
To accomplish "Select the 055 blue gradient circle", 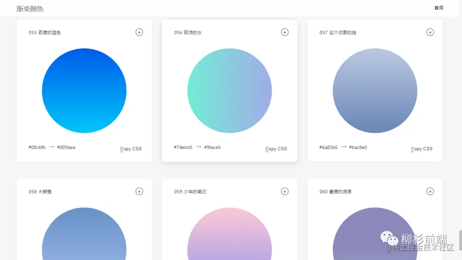I will tap(84, 91).
